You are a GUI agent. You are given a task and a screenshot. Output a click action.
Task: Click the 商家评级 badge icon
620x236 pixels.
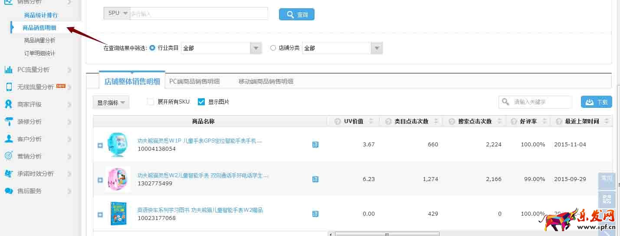(8, 104)
